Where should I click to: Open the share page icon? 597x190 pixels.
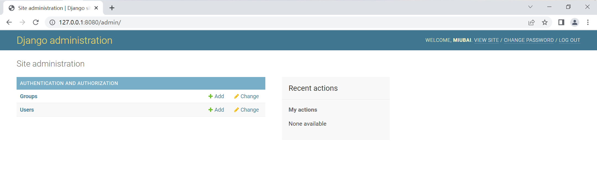tap(531, 22)
